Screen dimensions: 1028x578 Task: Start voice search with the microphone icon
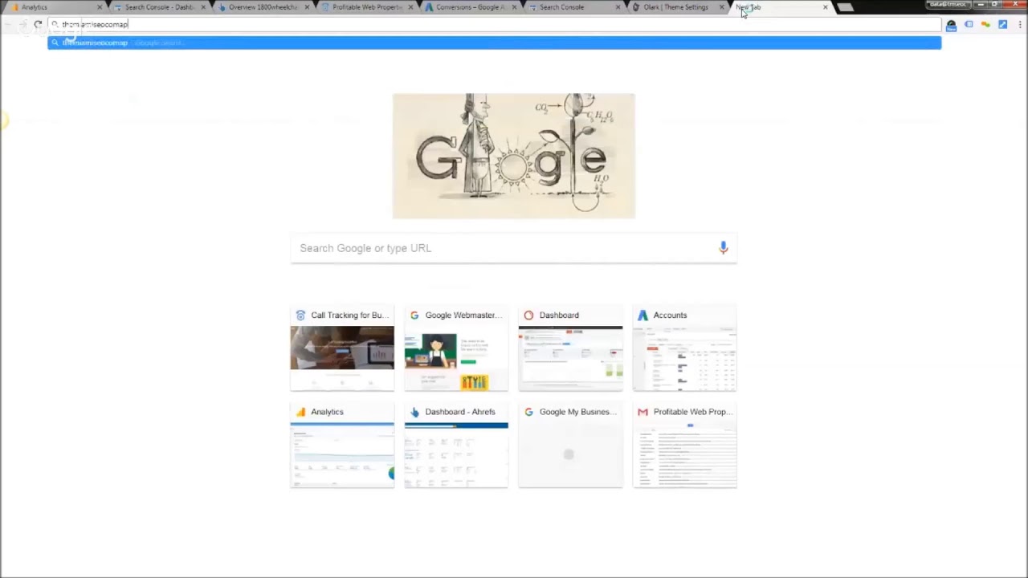pos(723,248)
